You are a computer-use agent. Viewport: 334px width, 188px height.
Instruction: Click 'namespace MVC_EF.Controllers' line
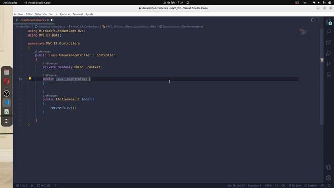[x=54, y=43]
